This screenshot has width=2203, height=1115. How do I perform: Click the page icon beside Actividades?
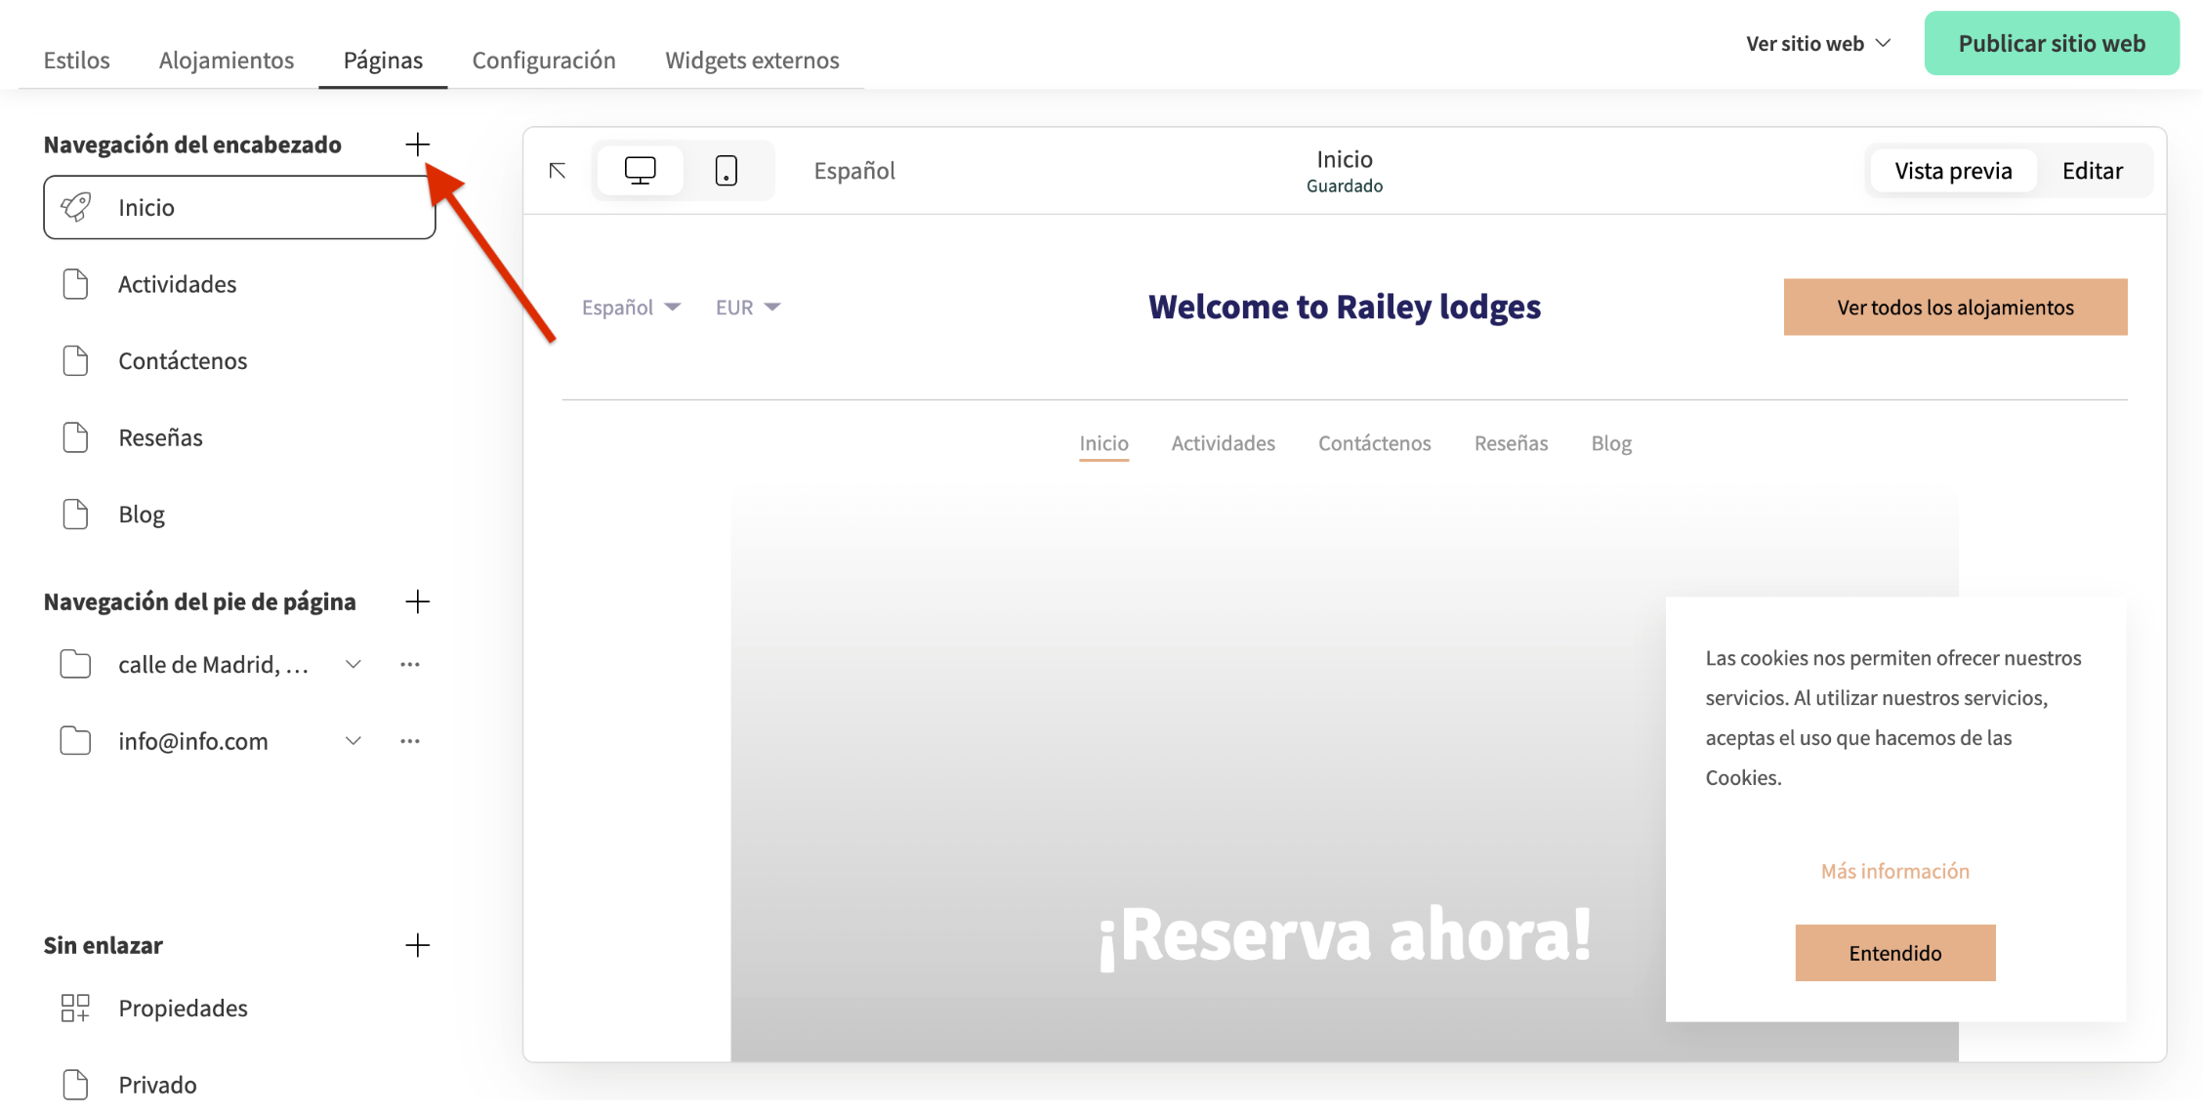pyautogui.click(x=76, y=283)
